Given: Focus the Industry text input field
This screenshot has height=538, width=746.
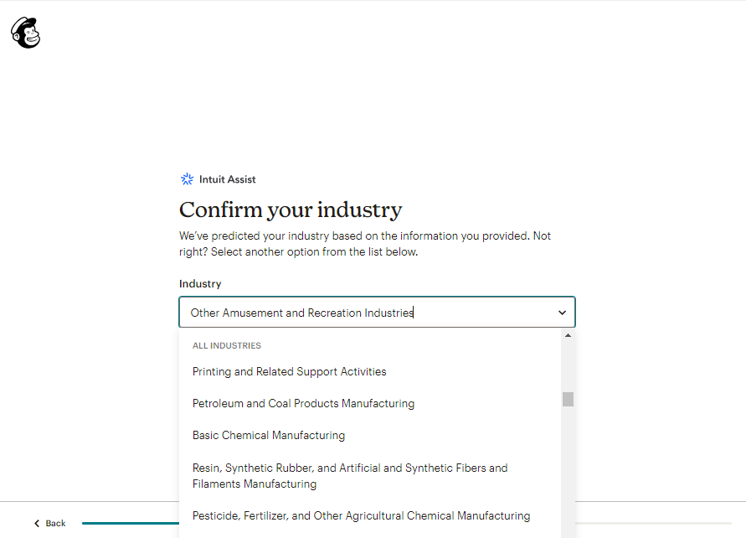Looking at the screenshot, I should pos(377,313).
